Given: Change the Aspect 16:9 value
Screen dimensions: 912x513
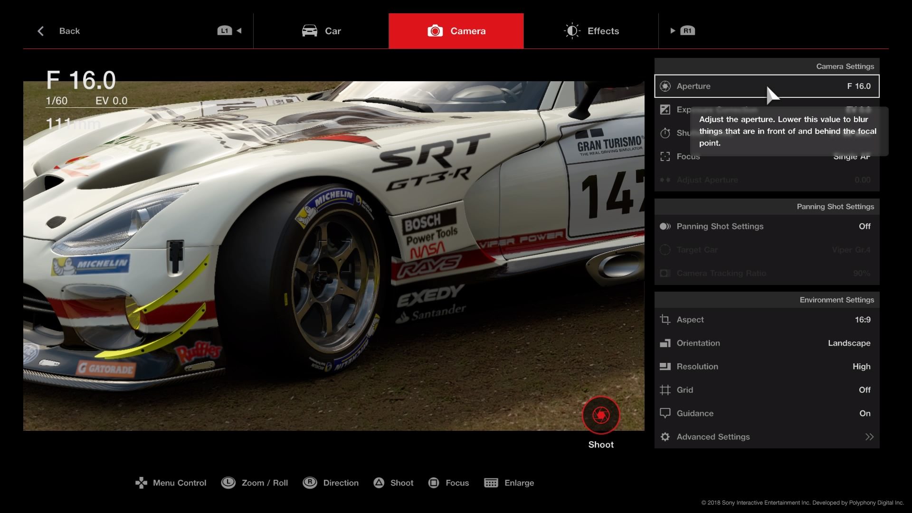Looking at the screenshot, I should 863,320.
